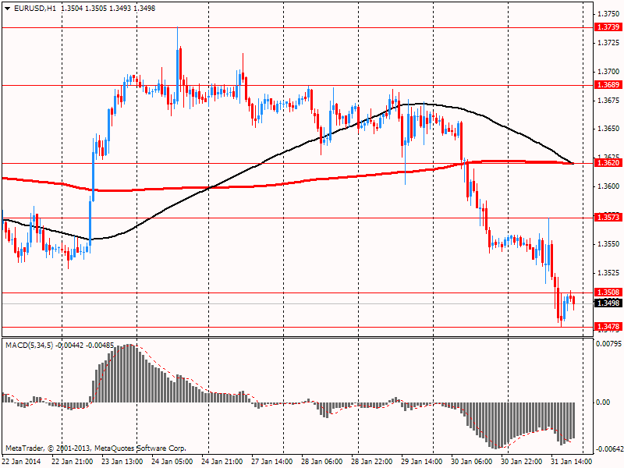Click the 22 Jan 21:00 time axis label

coord(72,462)
